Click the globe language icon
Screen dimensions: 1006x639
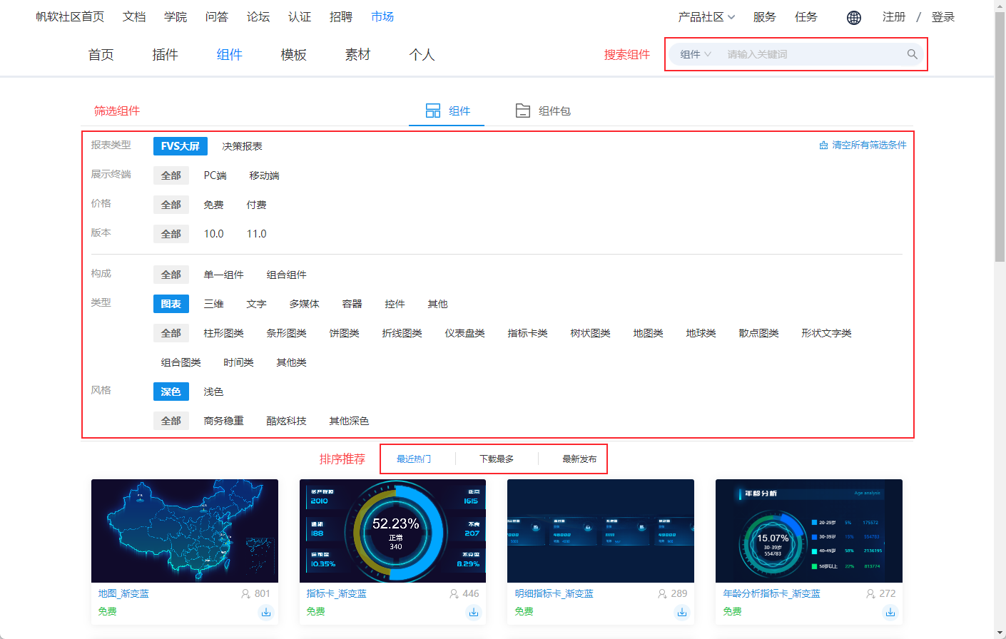[853, 18]
